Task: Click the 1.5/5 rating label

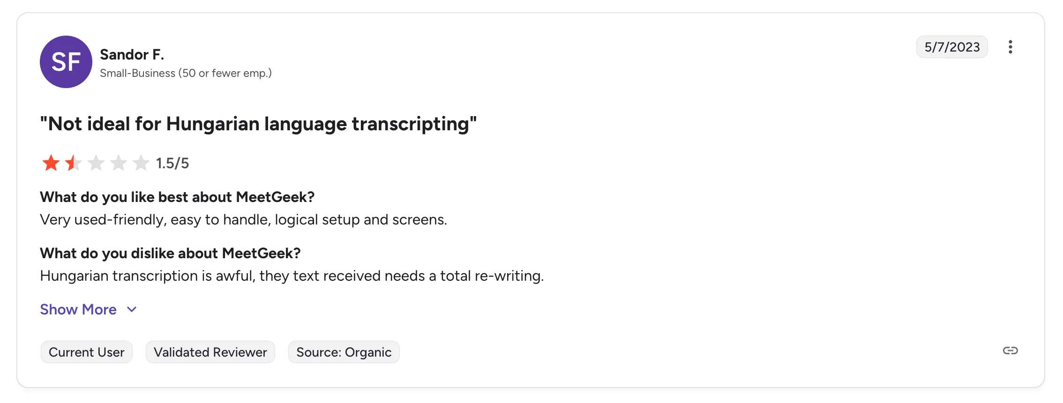Action: tap(172, 163)
